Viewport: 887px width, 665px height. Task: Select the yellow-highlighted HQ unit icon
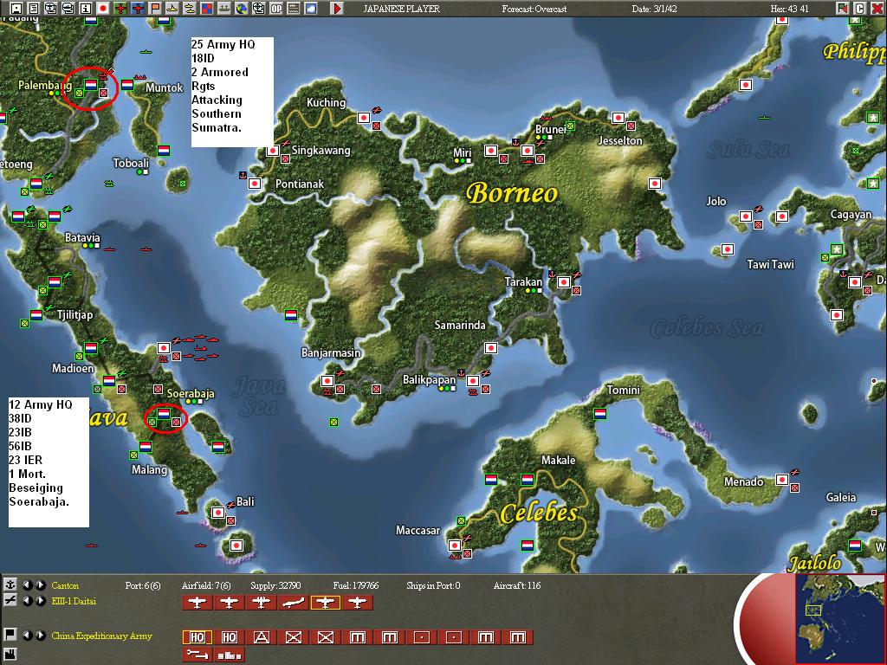click(x=197, y=637)
